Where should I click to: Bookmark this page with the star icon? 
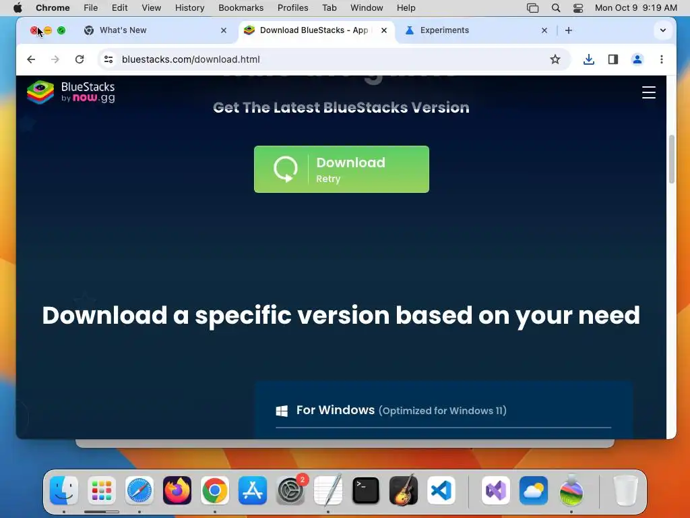[555, 59]
